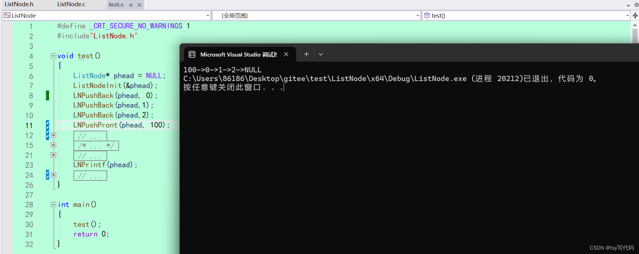
Task: Switch to the ListNode.h tab
Action: click(19, 4)
